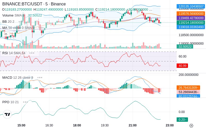Open more options for MA 50 indicator
The image size is (206, 129).
(41, 28)
